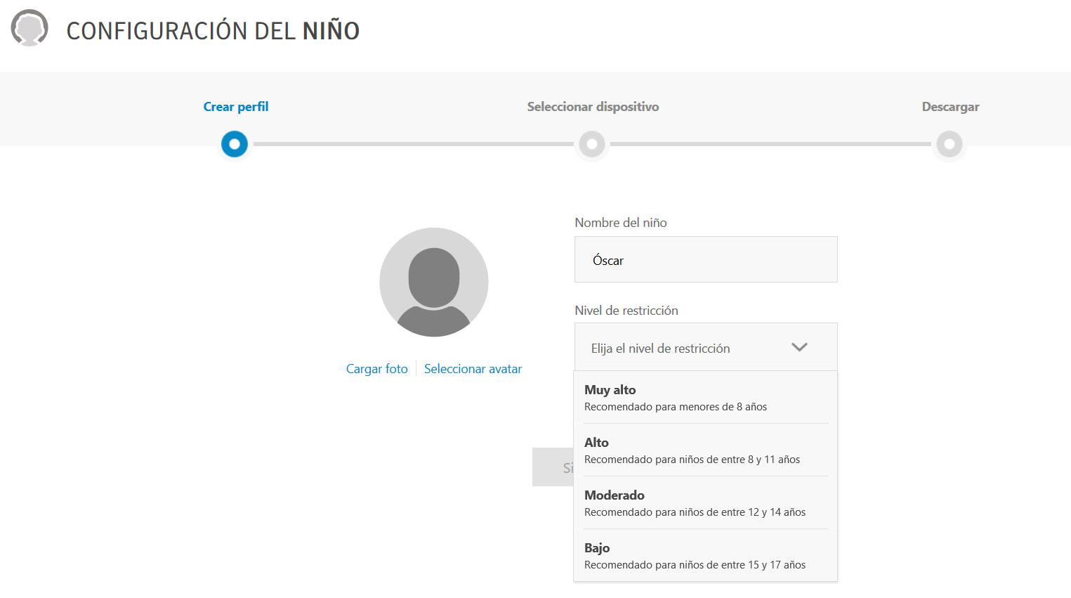Open the Nivel de restricción dropdown
This screenshot has width=1071, height=598.
click(706, 347)
